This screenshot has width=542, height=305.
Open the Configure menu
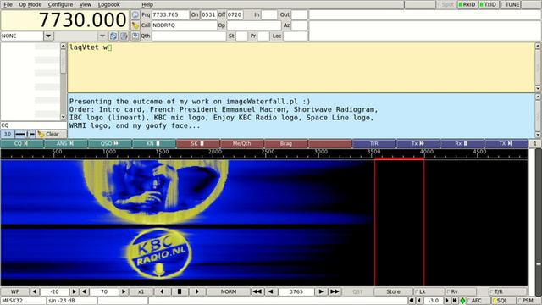pos(60,4)
